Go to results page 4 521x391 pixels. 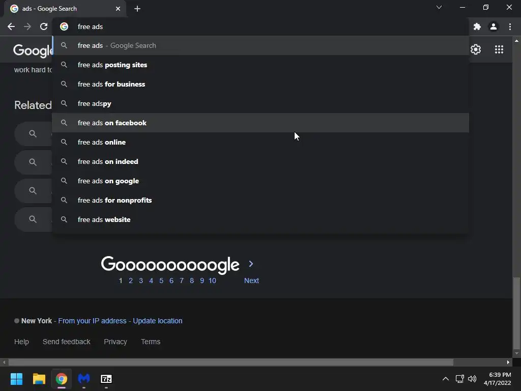(151, 281)
